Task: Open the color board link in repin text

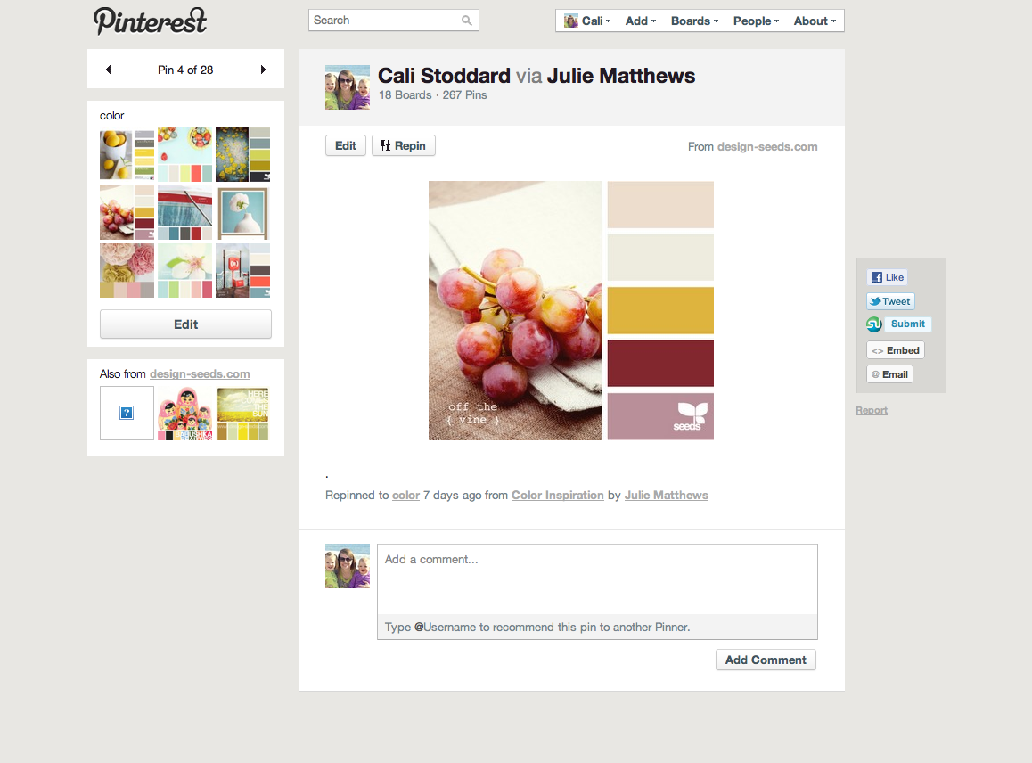Action: coord(405,495)
